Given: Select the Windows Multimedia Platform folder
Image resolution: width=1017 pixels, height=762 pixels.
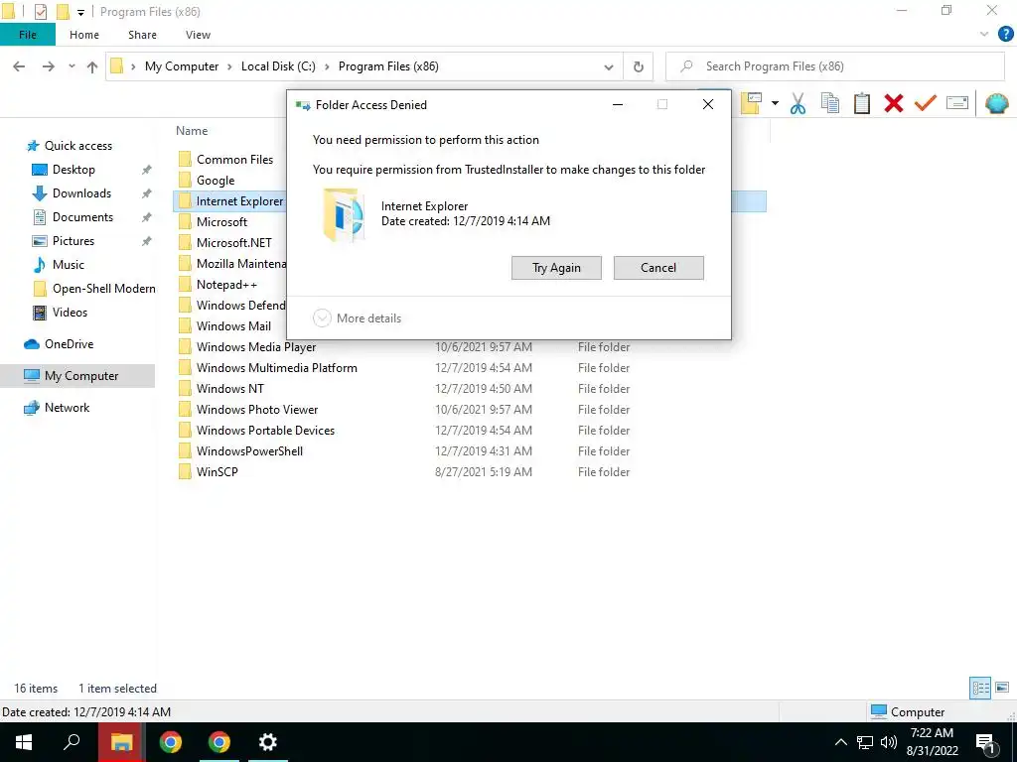Looking at the screenshot, I should (276, 368).
